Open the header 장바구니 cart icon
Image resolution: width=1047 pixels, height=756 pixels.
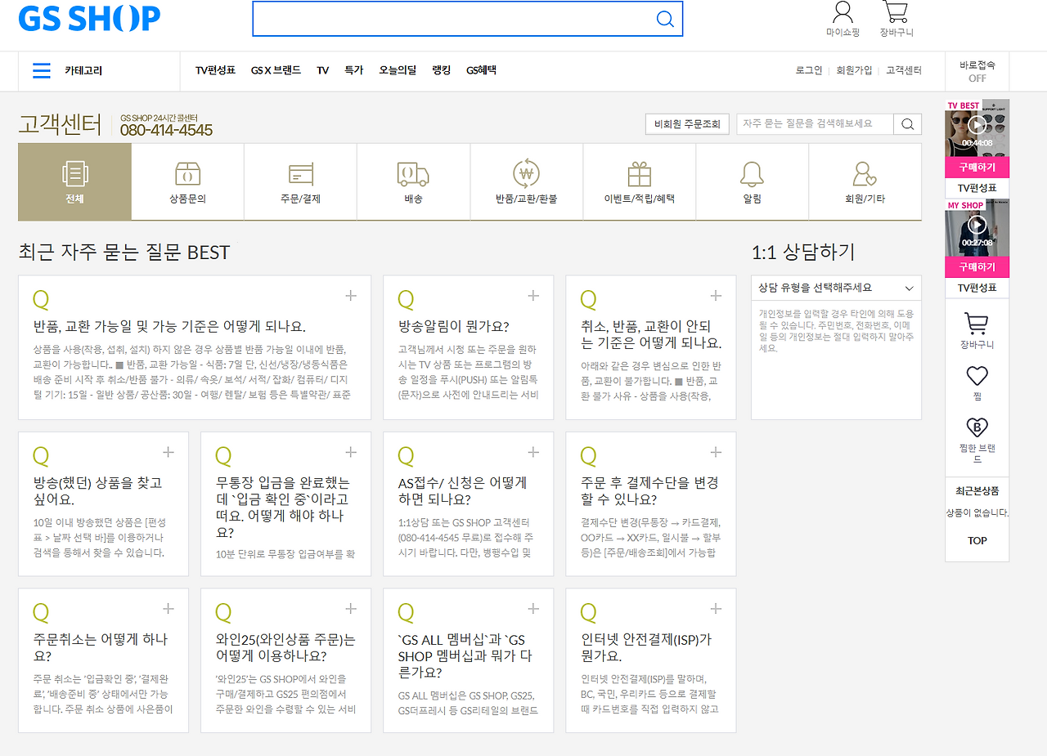(x=896, y=11)
